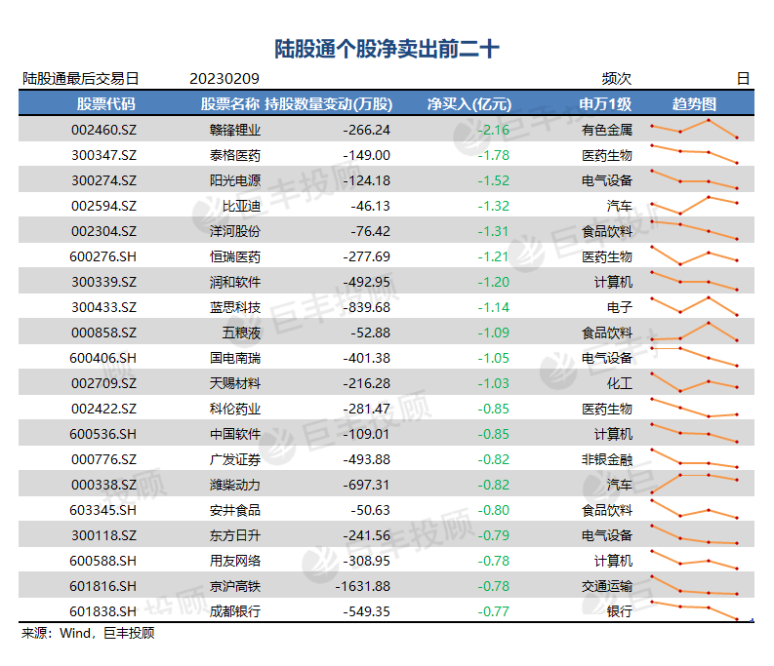Click the 净买入(亿元) column header
The width and height of the screenshot is (774, 666).
(468, 104)
